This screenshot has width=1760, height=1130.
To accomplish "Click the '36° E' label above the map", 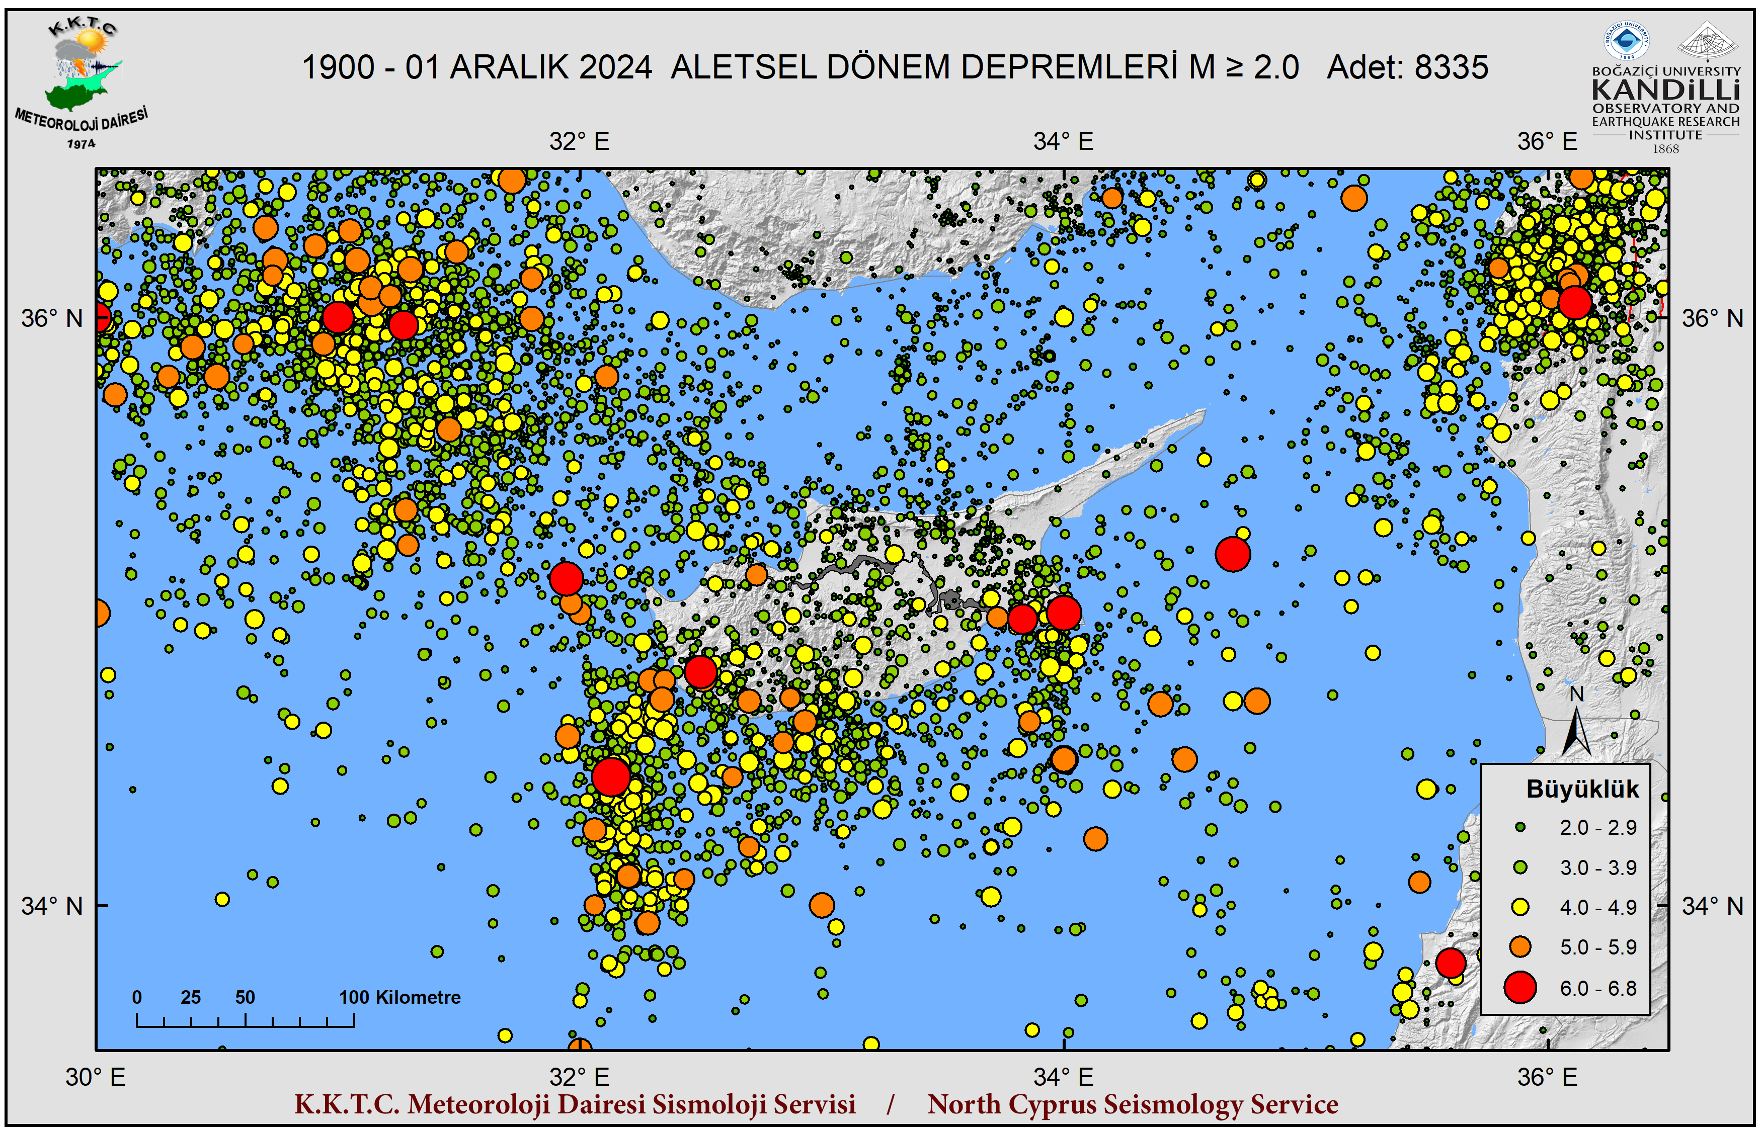I will [1547, 141].
